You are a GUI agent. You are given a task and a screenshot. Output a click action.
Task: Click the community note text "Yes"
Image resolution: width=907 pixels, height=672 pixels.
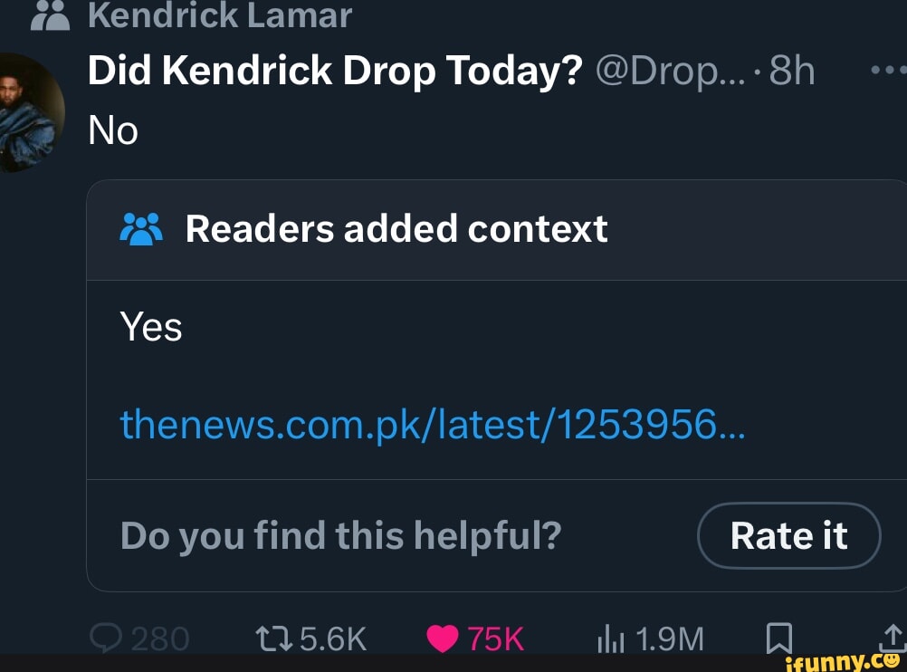point(151,327)
